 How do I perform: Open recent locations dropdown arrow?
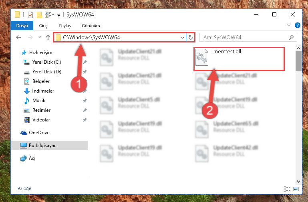[40, 37]
